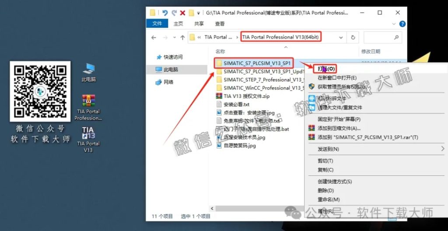Select SIMATIC_S7_PLCSIM_V13_SP1 folder
The height and width of the screenshot is (231, 448).
[254, 63]
